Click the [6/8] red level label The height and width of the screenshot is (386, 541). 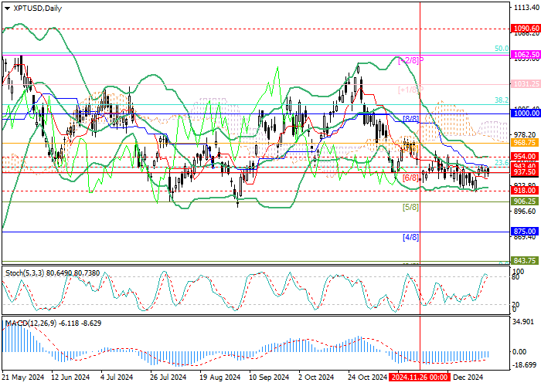click(x=411, y=178)
